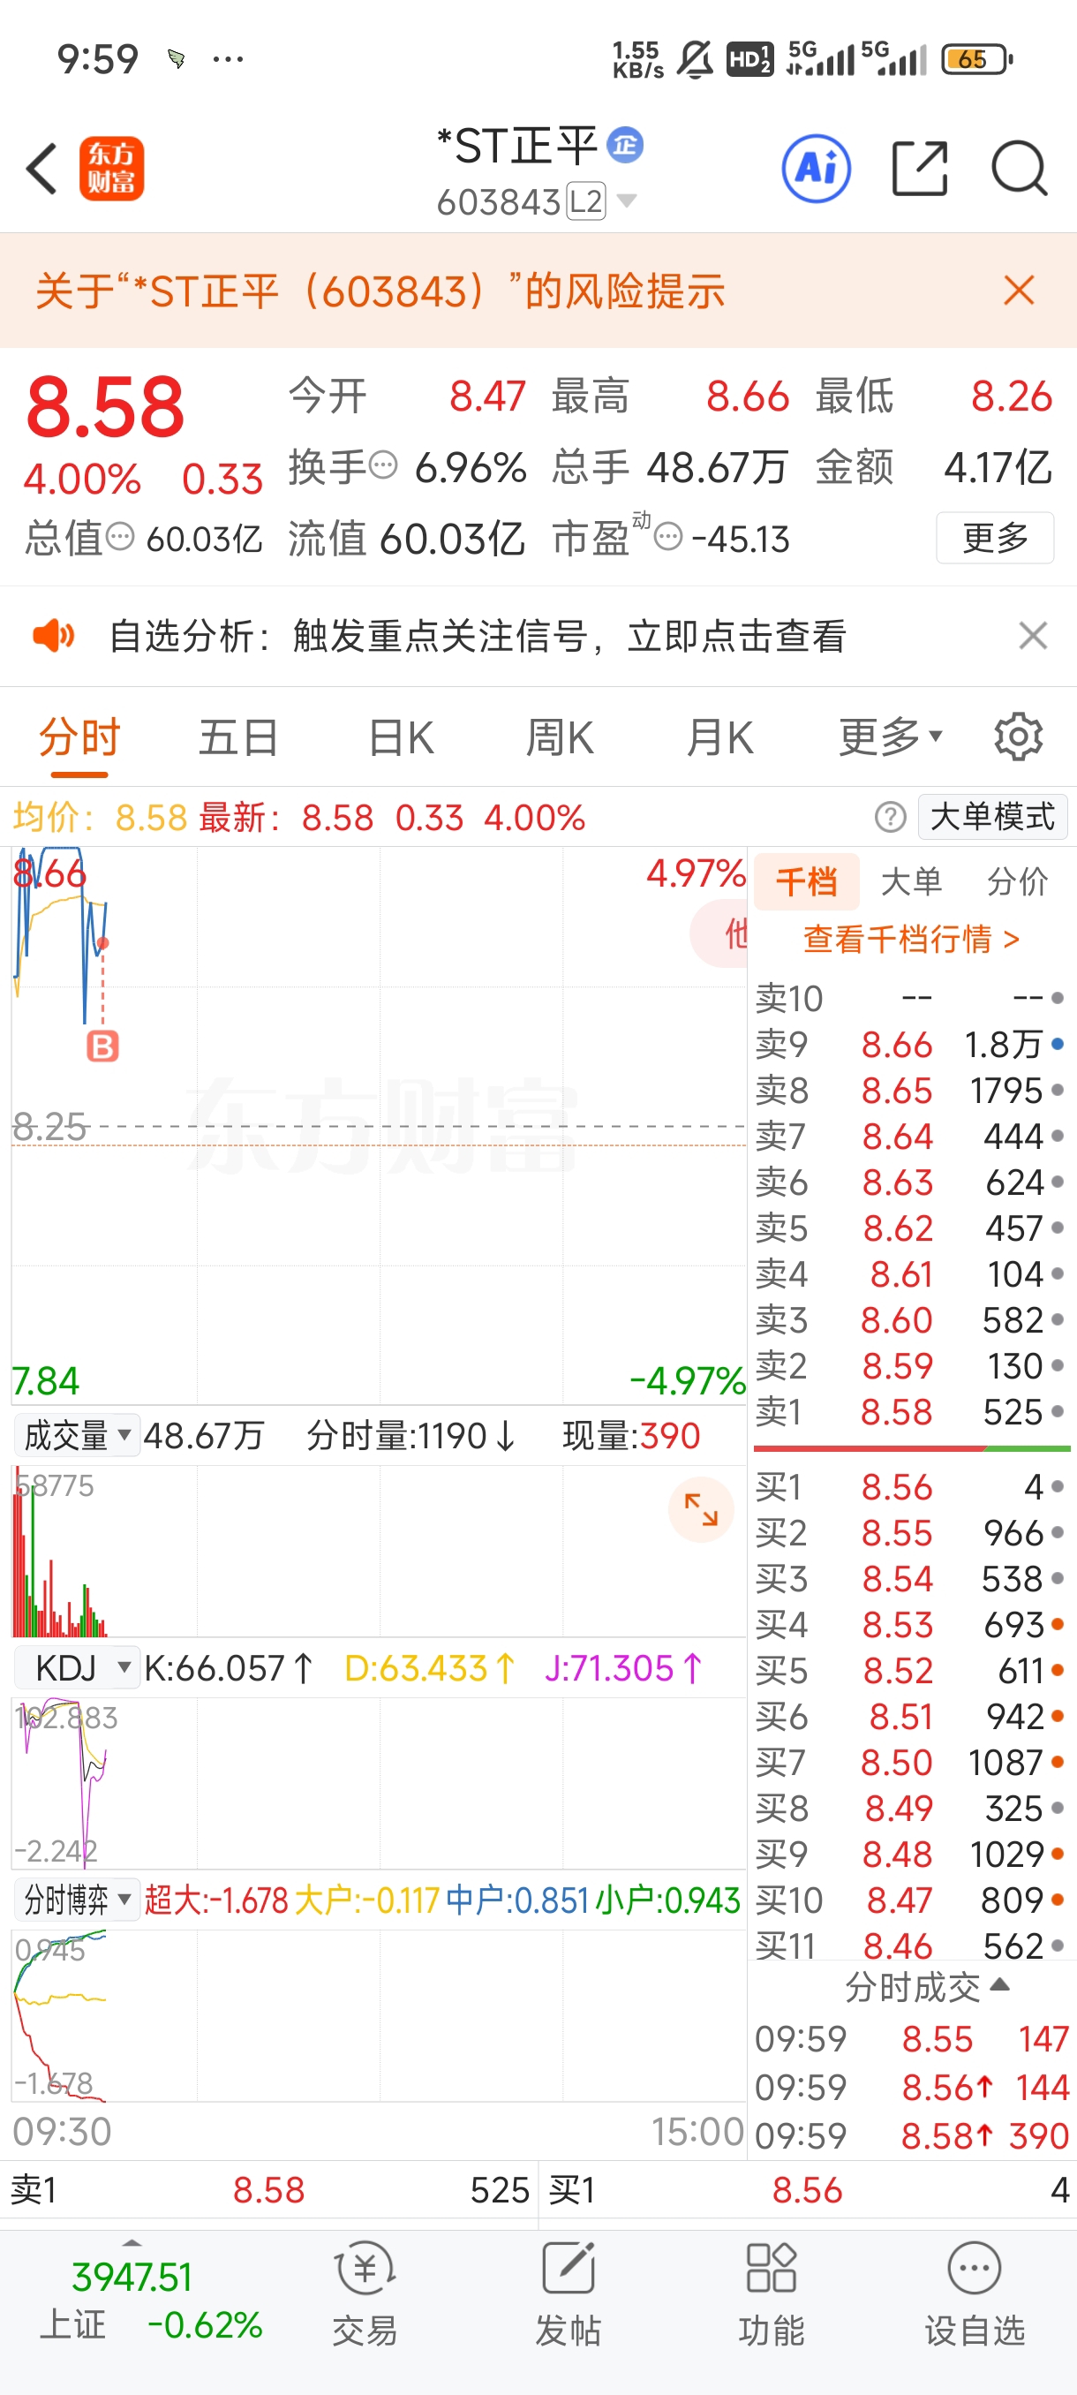Tap the 东方财富 app logo
1077x2395 pixels.
(111, 169)
